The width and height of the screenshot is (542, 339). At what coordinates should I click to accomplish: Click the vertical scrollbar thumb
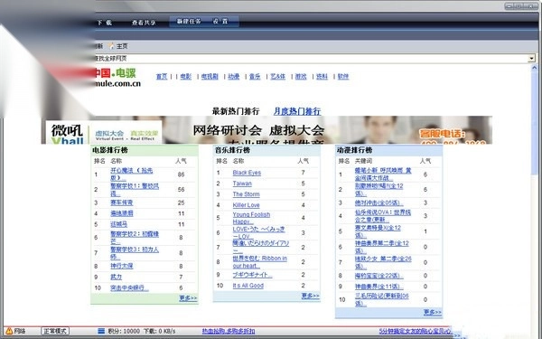pyautogui.click(x=535, y=123)
